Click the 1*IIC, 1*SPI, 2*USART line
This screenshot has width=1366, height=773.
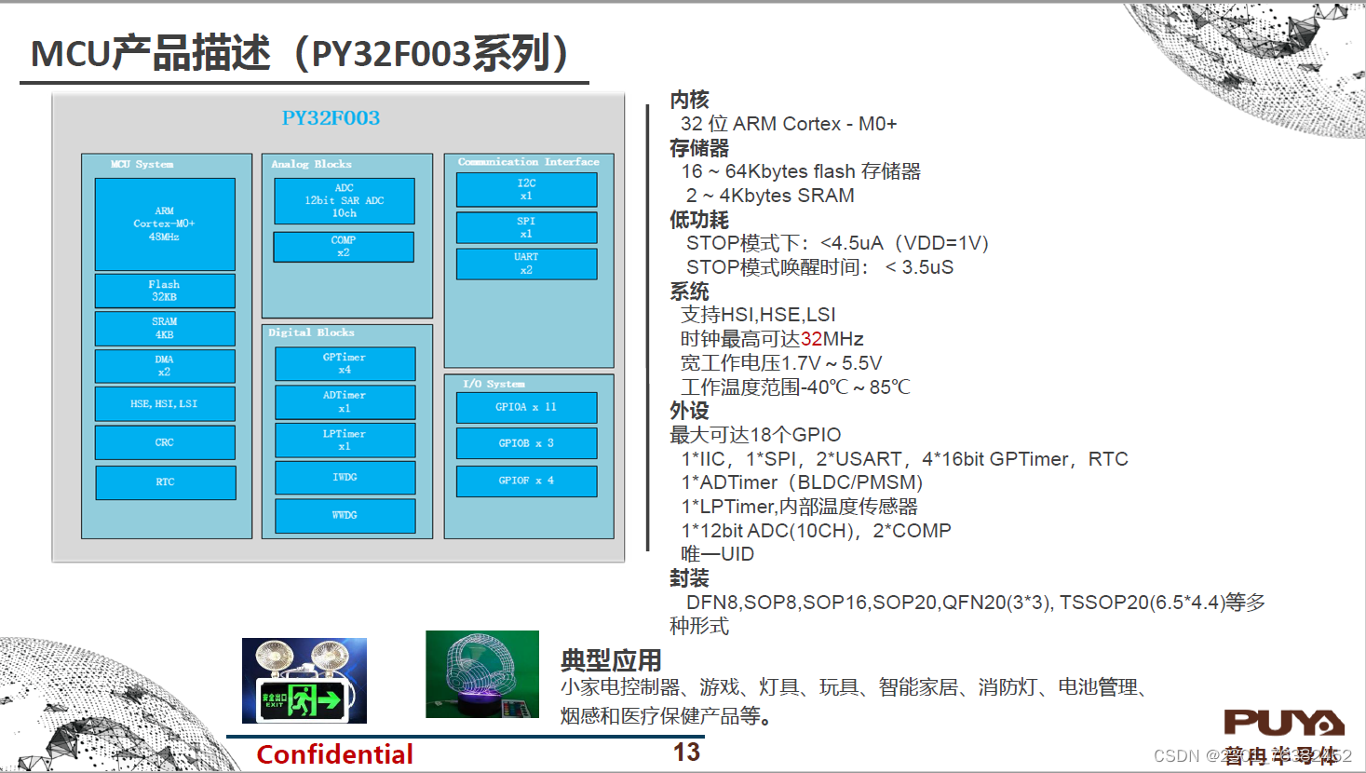pyautogui.click(x=904, y=459)
